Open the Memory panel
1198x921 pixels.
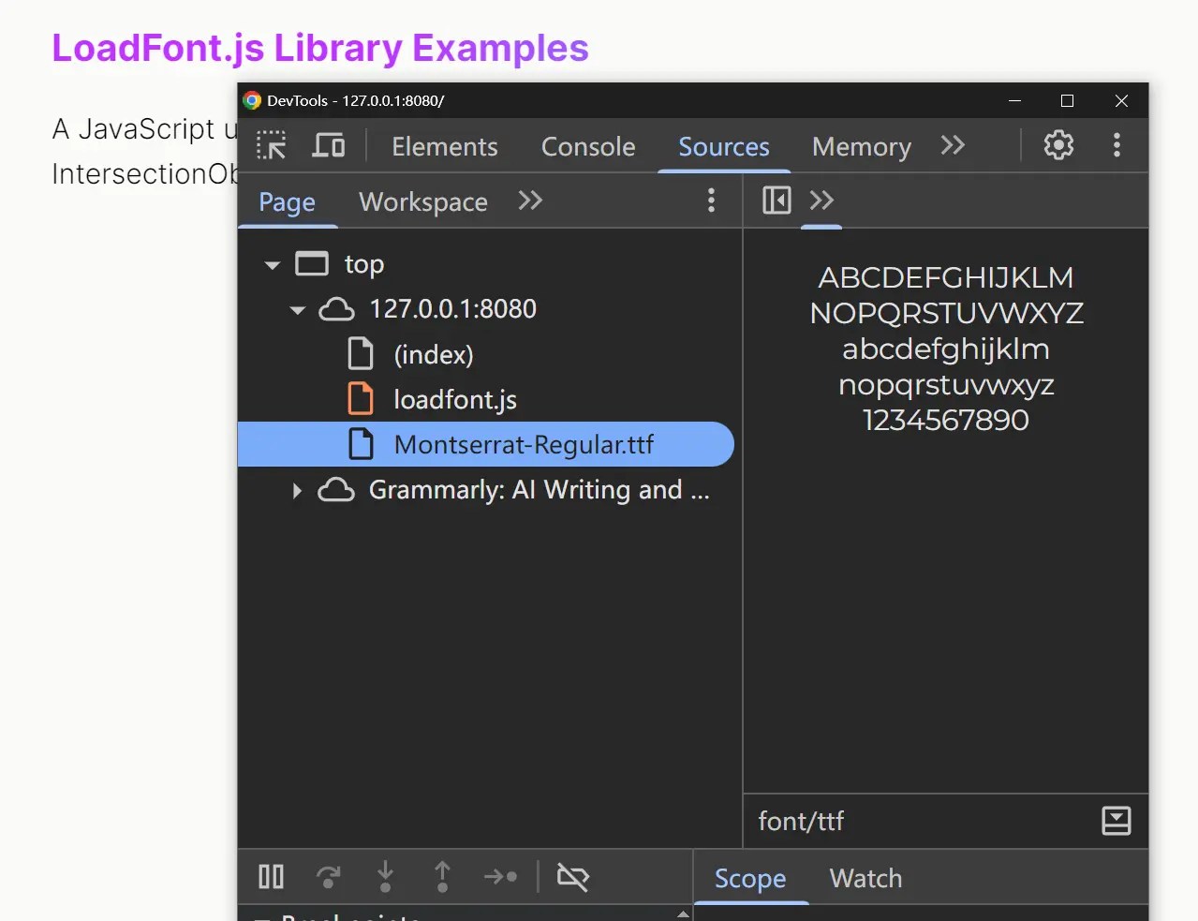pyautogui.click(x=861, y=146)
